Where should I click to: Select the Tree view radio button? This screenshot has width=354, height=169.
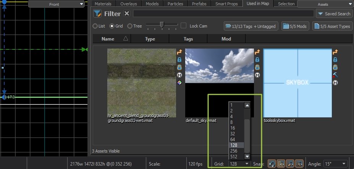[130, 26]
